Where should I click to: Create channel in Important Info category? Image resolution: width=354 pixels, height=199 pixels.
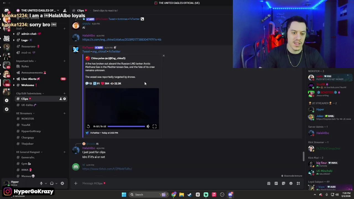tap(64, 61)
